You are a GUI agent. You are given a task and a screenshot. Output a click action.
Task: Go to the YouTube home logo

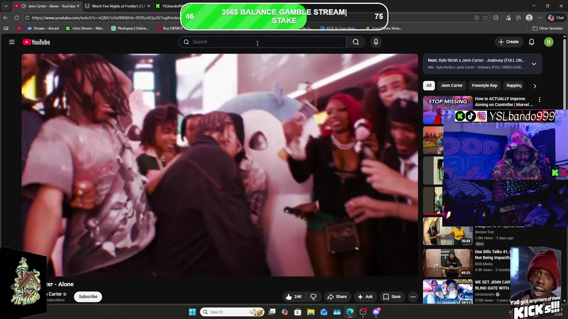click(36, 42)
